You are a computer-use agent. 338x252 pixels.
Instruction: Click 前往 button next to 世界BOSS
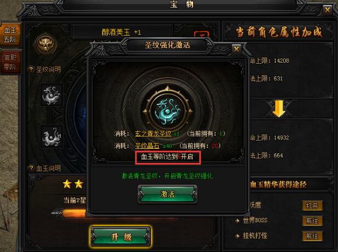[x=312, y=221]
